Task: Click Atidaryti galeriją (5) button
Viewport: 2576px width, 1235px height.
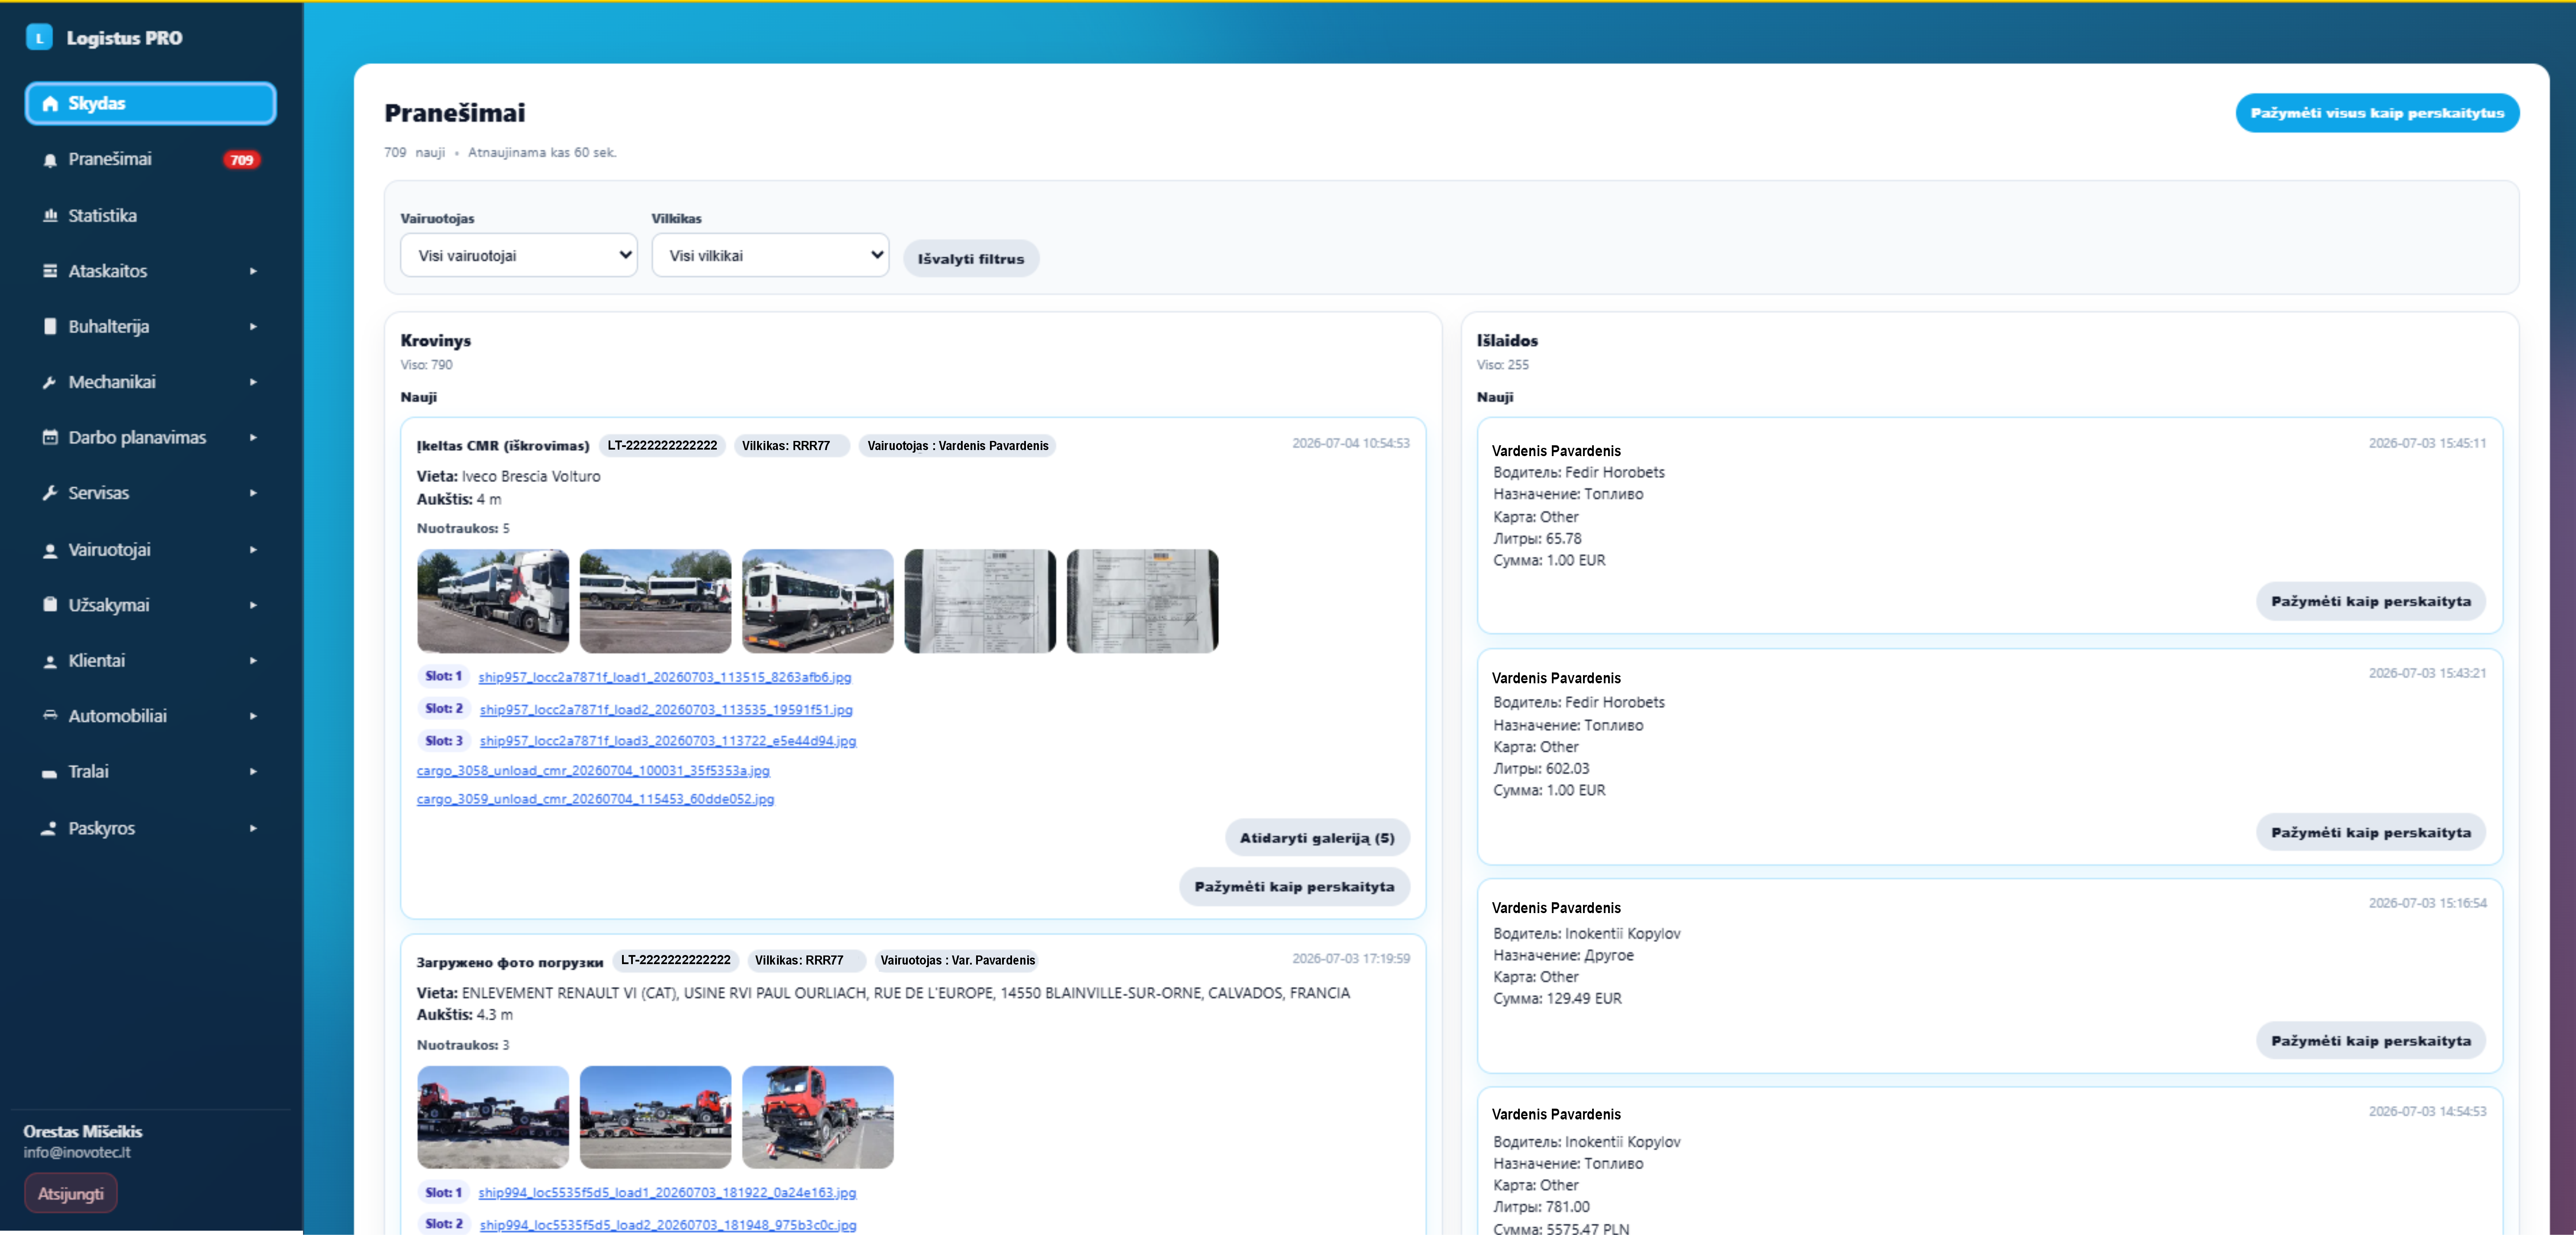Action: click(1317, 838)
